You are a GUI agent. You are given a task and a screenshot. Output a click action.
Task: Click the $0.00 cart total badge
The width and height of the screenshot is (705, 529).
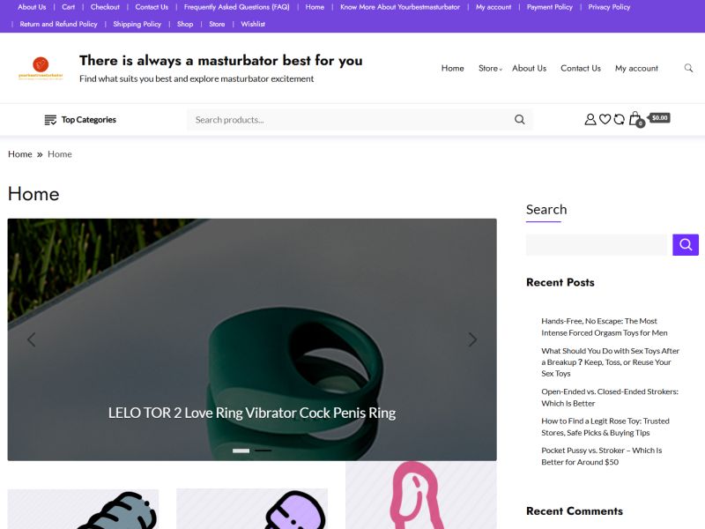(659, 118)
